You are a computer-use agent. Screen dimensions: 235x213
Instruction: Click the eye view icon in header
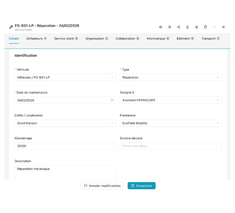(x=161, y=27)
